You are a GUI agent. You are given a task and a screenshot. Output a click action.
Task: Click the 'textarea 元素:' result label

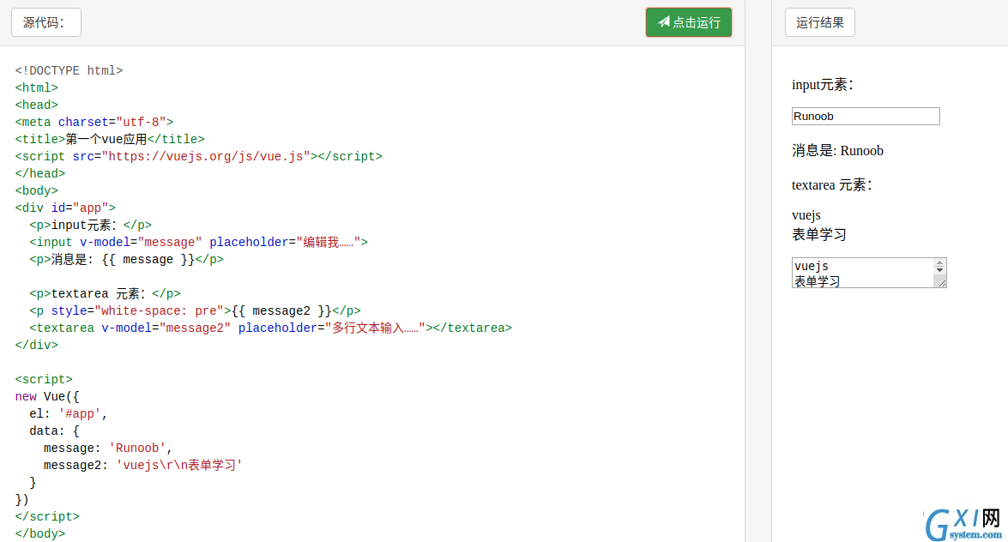coord(832,185)
